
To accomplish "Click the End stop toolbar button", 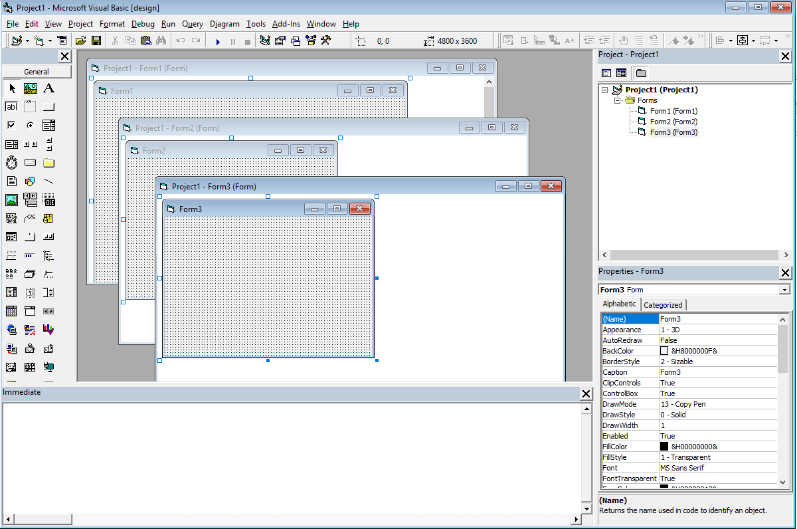I will click(248, 41).
